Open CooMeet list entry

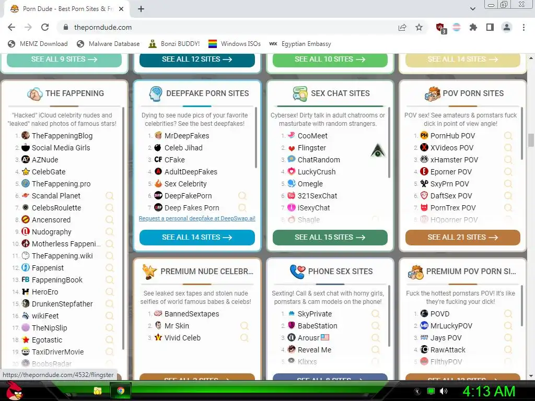coord(312,136)
